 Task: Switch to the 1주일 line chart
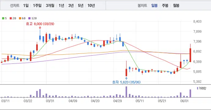pyautogui.click(x=37, y=5)
